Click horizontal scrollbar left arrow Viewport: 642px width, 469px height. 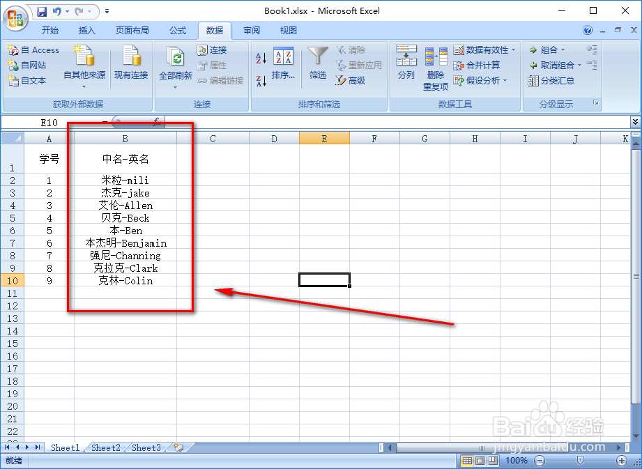click(390, 447)
